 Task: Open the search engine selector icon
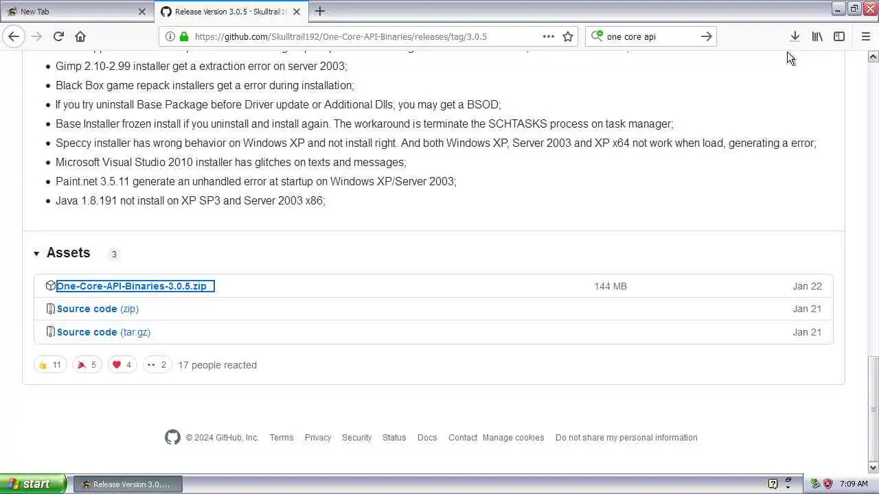pos(597,36)
